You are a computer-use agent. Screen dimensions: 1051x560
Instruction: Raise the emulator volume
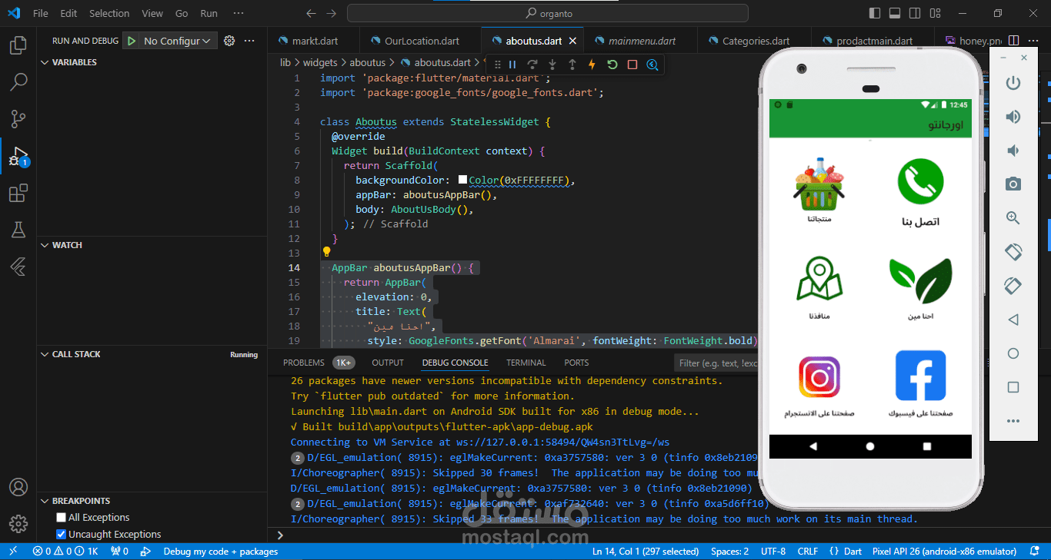point(1013,117)
